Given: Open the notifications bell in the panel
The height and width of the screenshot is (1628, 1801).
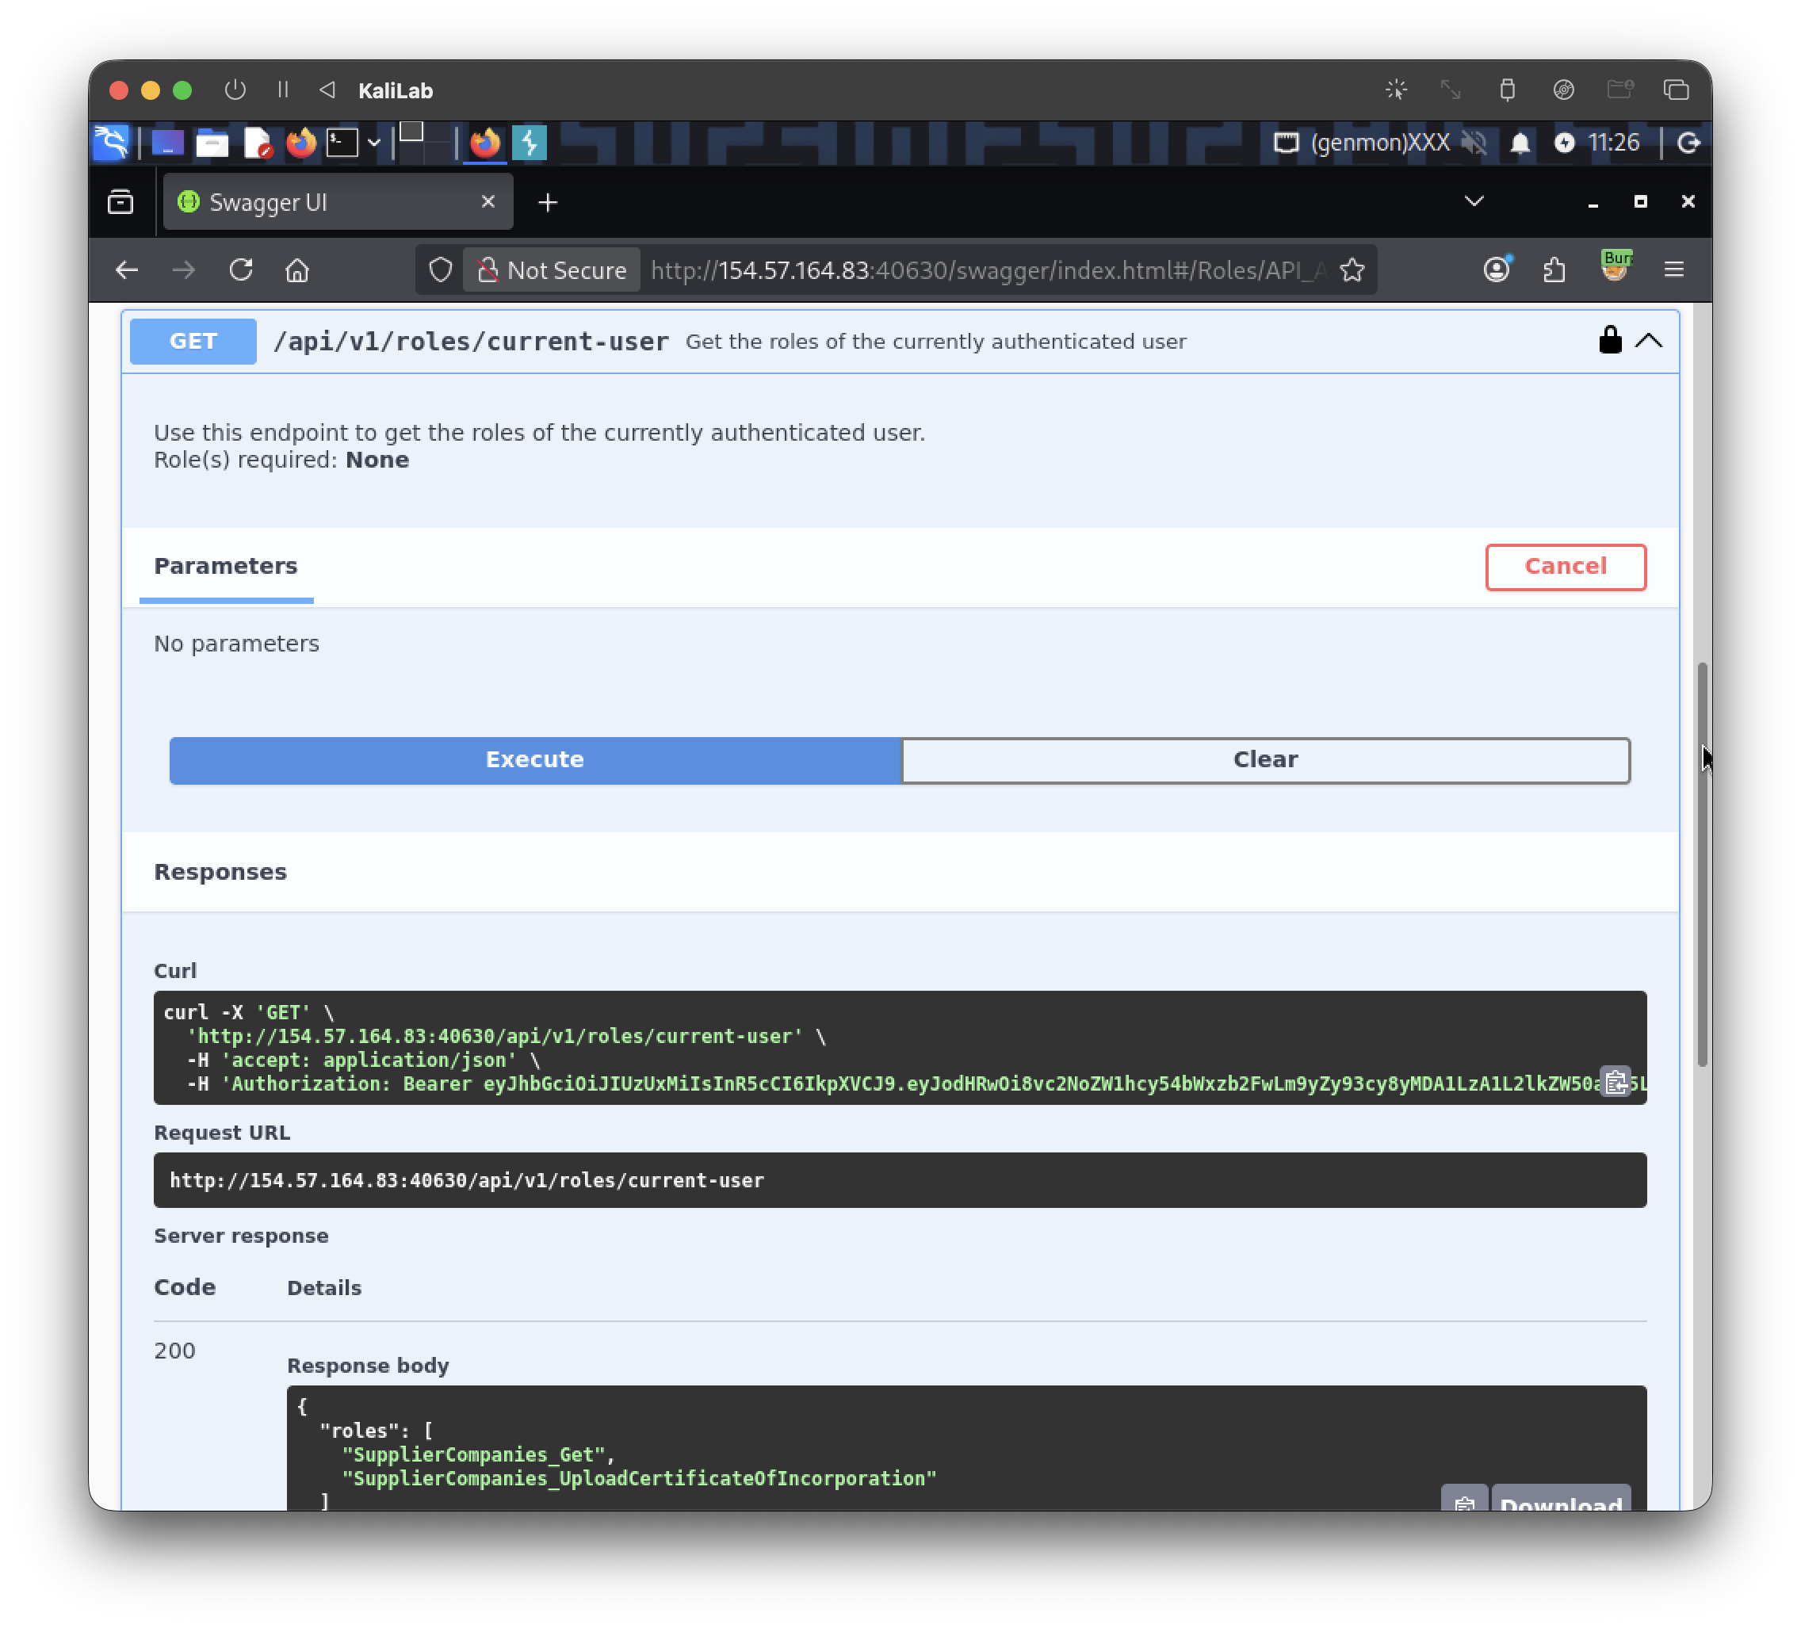Looking at the screenshot, I should [1520, 143].
